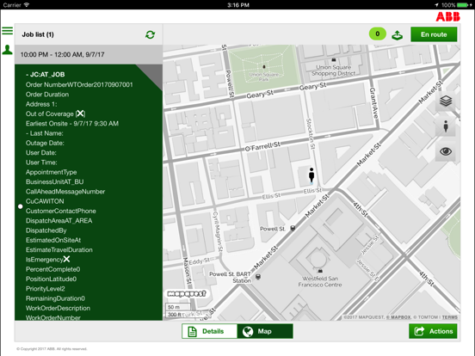Viewport: 475px width, 356px height.
Task: Open the hamburger menu
Action: (7, 31)
